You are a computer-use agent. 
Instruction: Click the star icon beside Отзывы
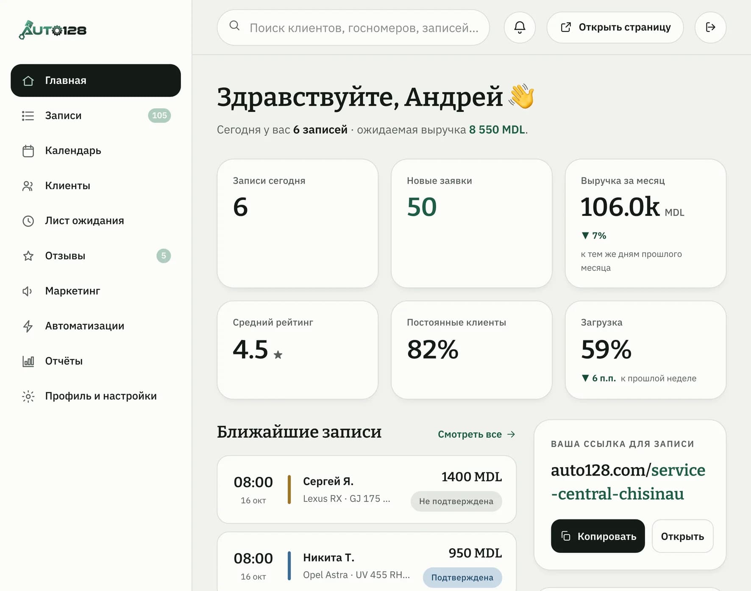point(28,256)
